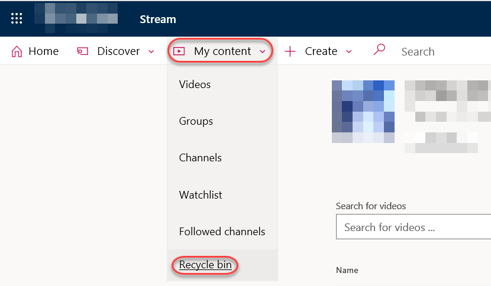The height and width of the screenshot is (286, 491).
Task: Click the Name column header
Action: pos(347,270)
